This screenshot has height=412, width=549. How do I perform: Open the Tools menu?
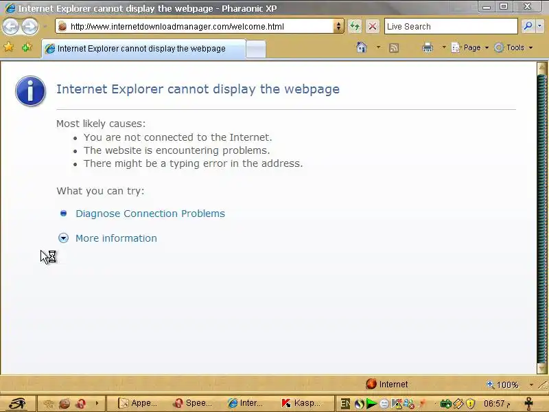pos(513,47)
